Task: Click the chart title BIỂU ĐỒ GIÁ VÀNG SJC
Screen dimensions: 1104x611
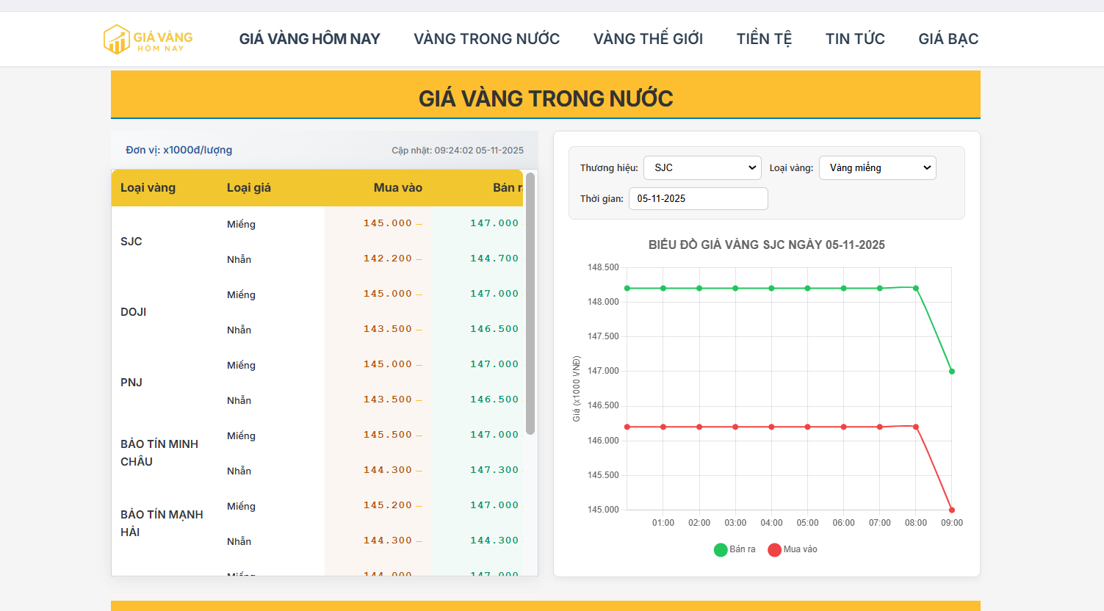Action: pos(768,245)
